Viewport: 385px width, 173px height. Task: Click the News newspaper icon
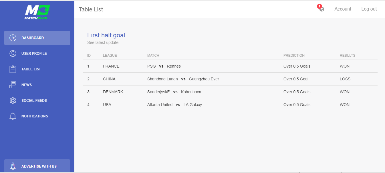(13, 85)
